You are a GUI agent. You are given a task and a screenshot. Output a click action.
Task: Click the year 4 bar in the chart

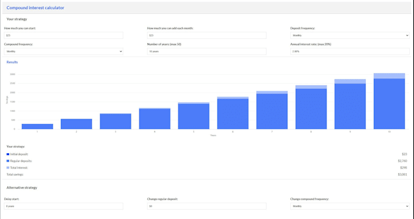coord(155,119)
